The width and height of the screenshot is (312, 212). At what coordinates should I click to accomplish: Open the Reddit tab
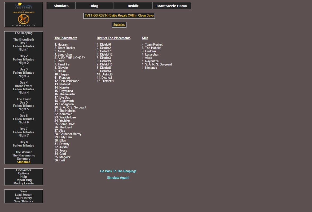(133, 6)
